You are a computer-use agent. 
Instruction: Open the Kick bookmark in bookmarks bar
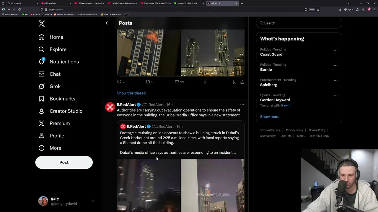click(x=25, y=14)
